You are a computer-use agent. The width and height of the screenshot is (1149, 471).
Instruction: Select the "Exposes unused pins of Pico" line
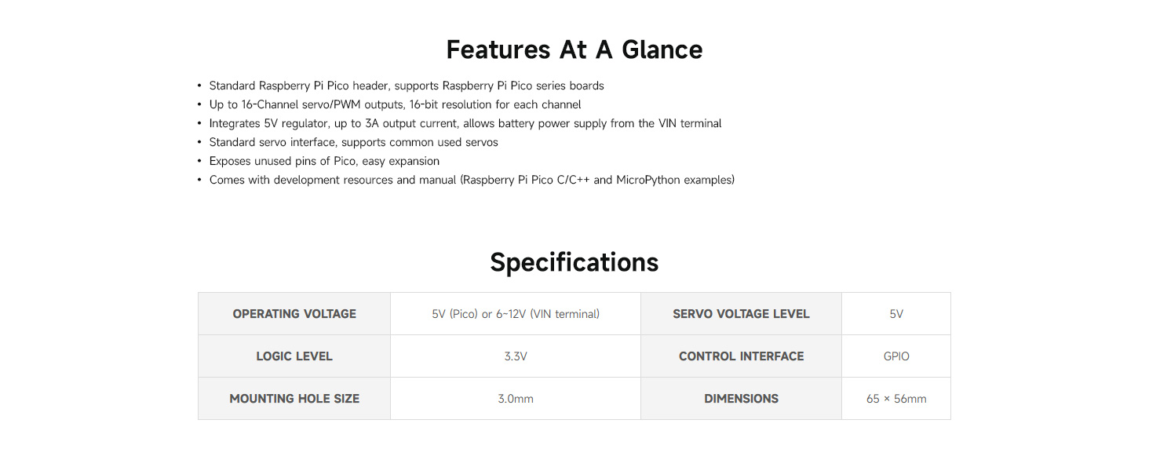coord(323,161)
